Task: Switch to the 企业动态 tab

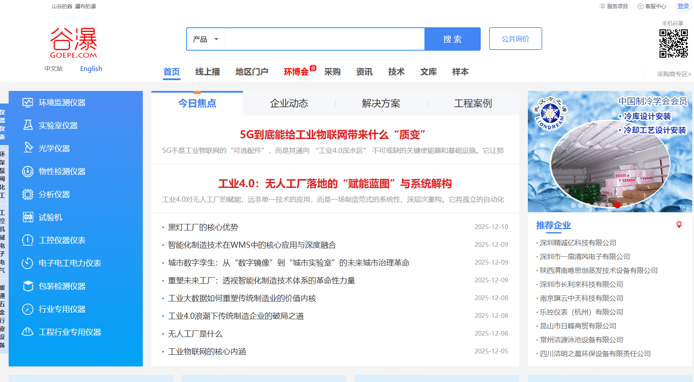Action: (x=289, y=104)
